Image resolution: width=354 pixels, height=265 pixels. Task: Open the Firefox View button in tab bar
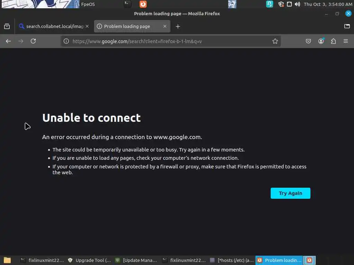tap(7, 26)
